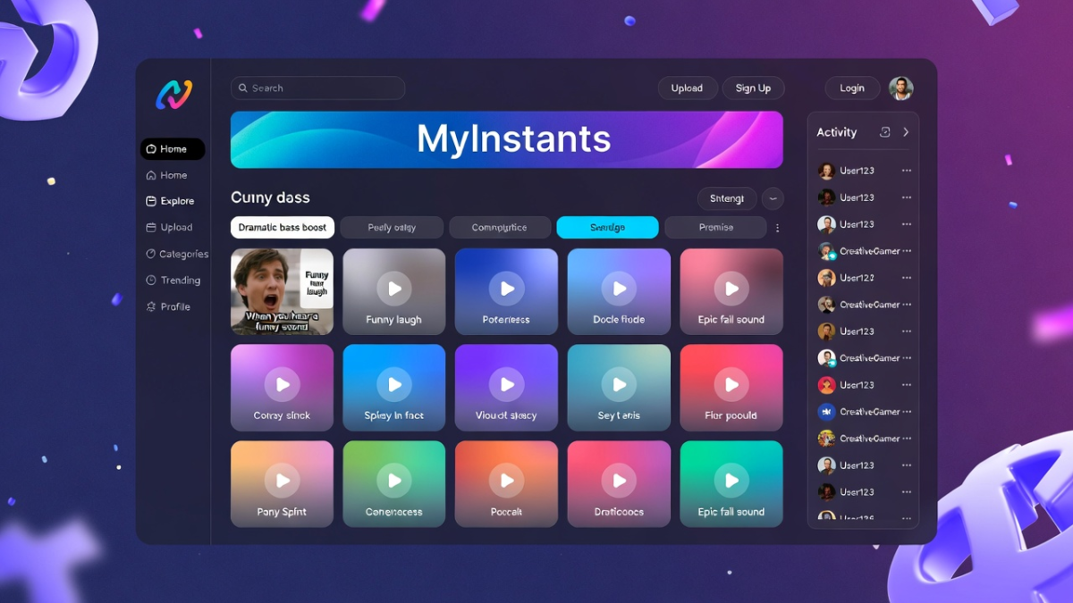Click the Login button
The height and width of the screenshot is (603, 1073).
coord(851,88)
